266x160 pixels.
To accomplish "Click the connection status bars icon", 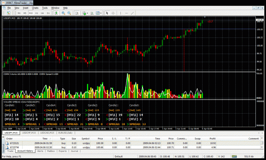I will click(x=234, y=157).
